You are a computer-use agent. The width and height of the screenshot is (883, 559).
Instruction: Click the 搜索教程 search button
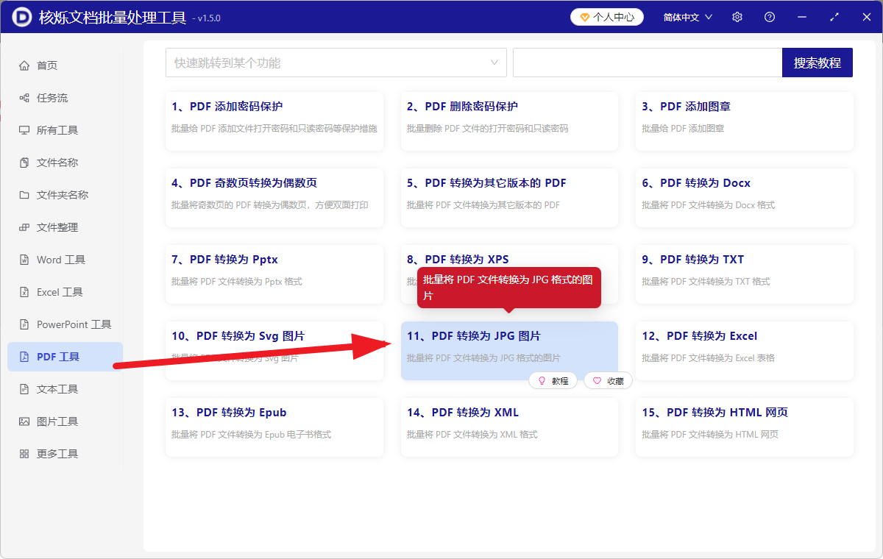coord(817,63)
